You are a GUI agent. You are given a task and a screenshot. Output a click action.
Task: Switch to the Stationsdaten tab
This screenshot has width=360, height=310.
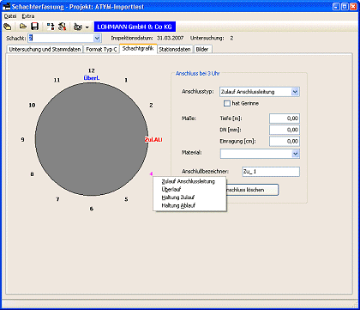[175, 49]
